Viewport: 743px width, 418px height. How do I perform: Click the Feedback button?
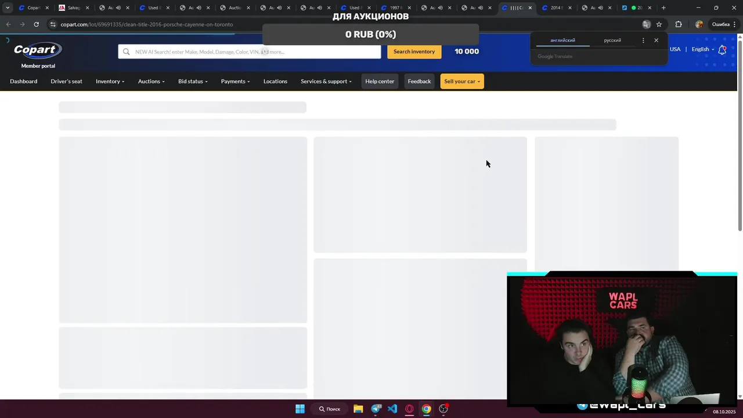(419, 81)
